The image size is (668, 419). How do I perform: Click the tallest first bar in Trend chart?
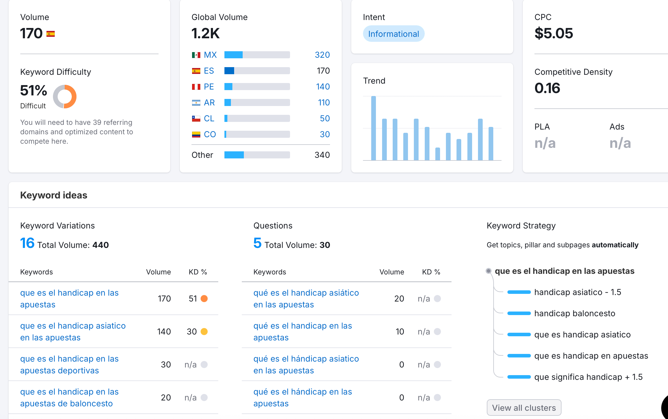tap(374, 128)
